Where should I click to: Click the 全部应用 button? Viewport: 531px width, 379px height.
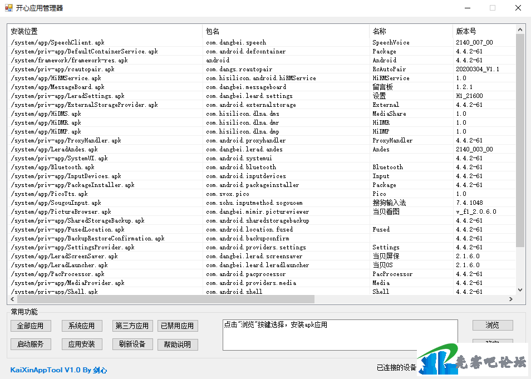click(x=31, y=326)
